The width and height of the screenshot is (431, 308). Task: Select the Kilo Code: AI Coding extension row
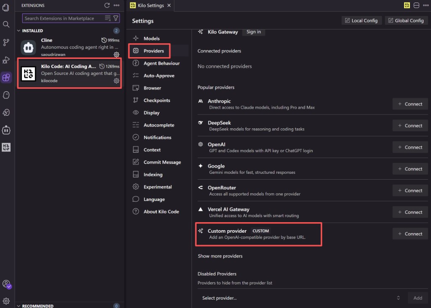pos(69,73)
